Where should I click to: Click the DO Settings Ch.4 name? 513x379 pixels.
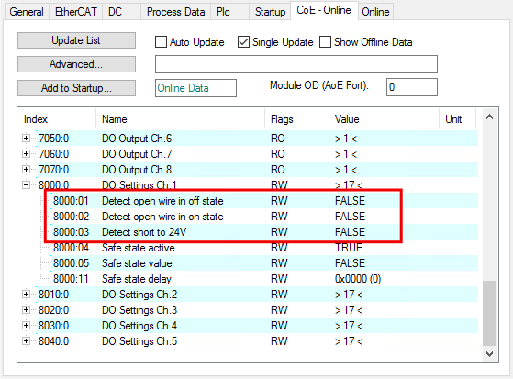tap(139, 326)
